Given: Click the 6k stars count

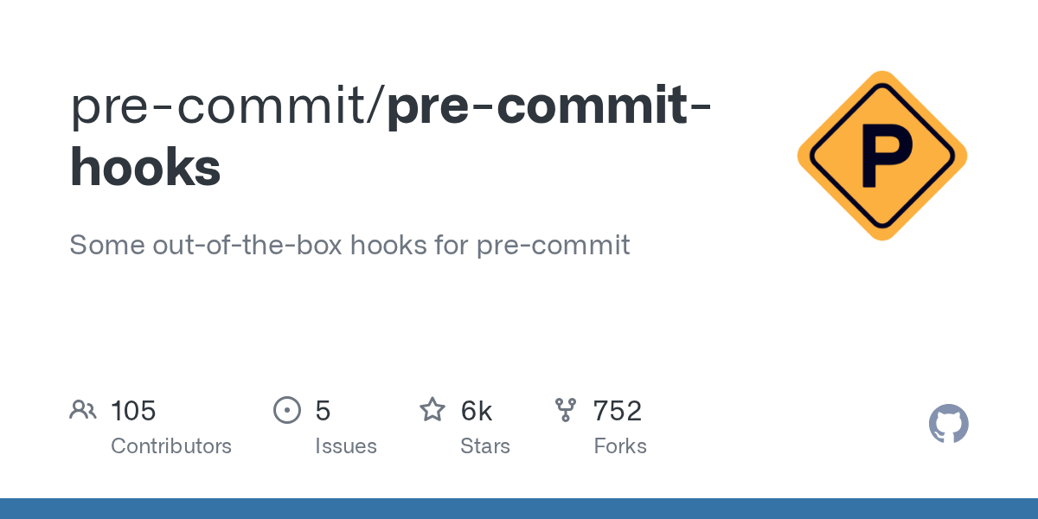Looking at the screenshot, I should coord(477,410).
